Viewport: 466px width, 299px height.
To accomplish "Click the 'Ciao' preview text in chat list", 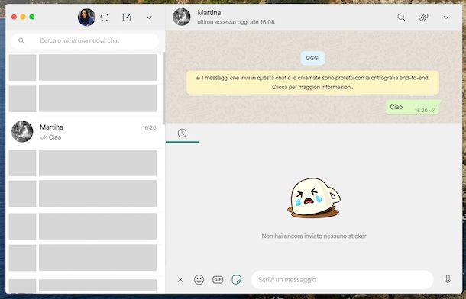I will [55, 137].
